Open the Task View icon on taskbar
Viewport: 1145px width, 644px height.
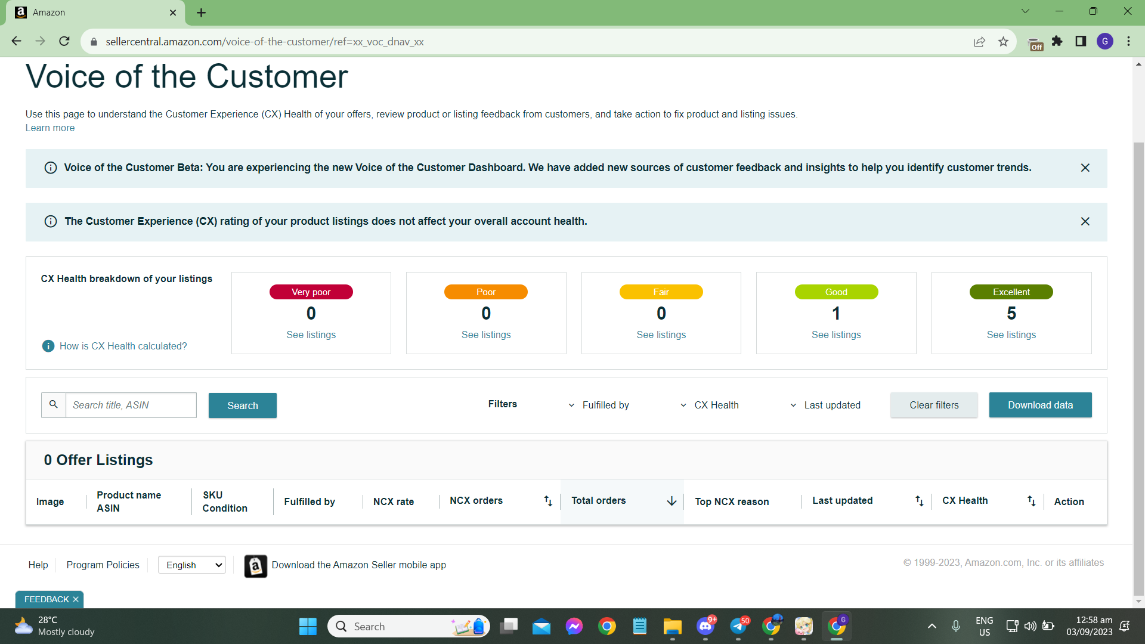pos(509,626)
